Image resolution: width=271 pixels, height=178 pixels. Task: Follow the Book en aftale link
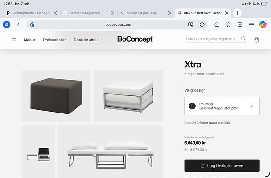coord(86,40)
